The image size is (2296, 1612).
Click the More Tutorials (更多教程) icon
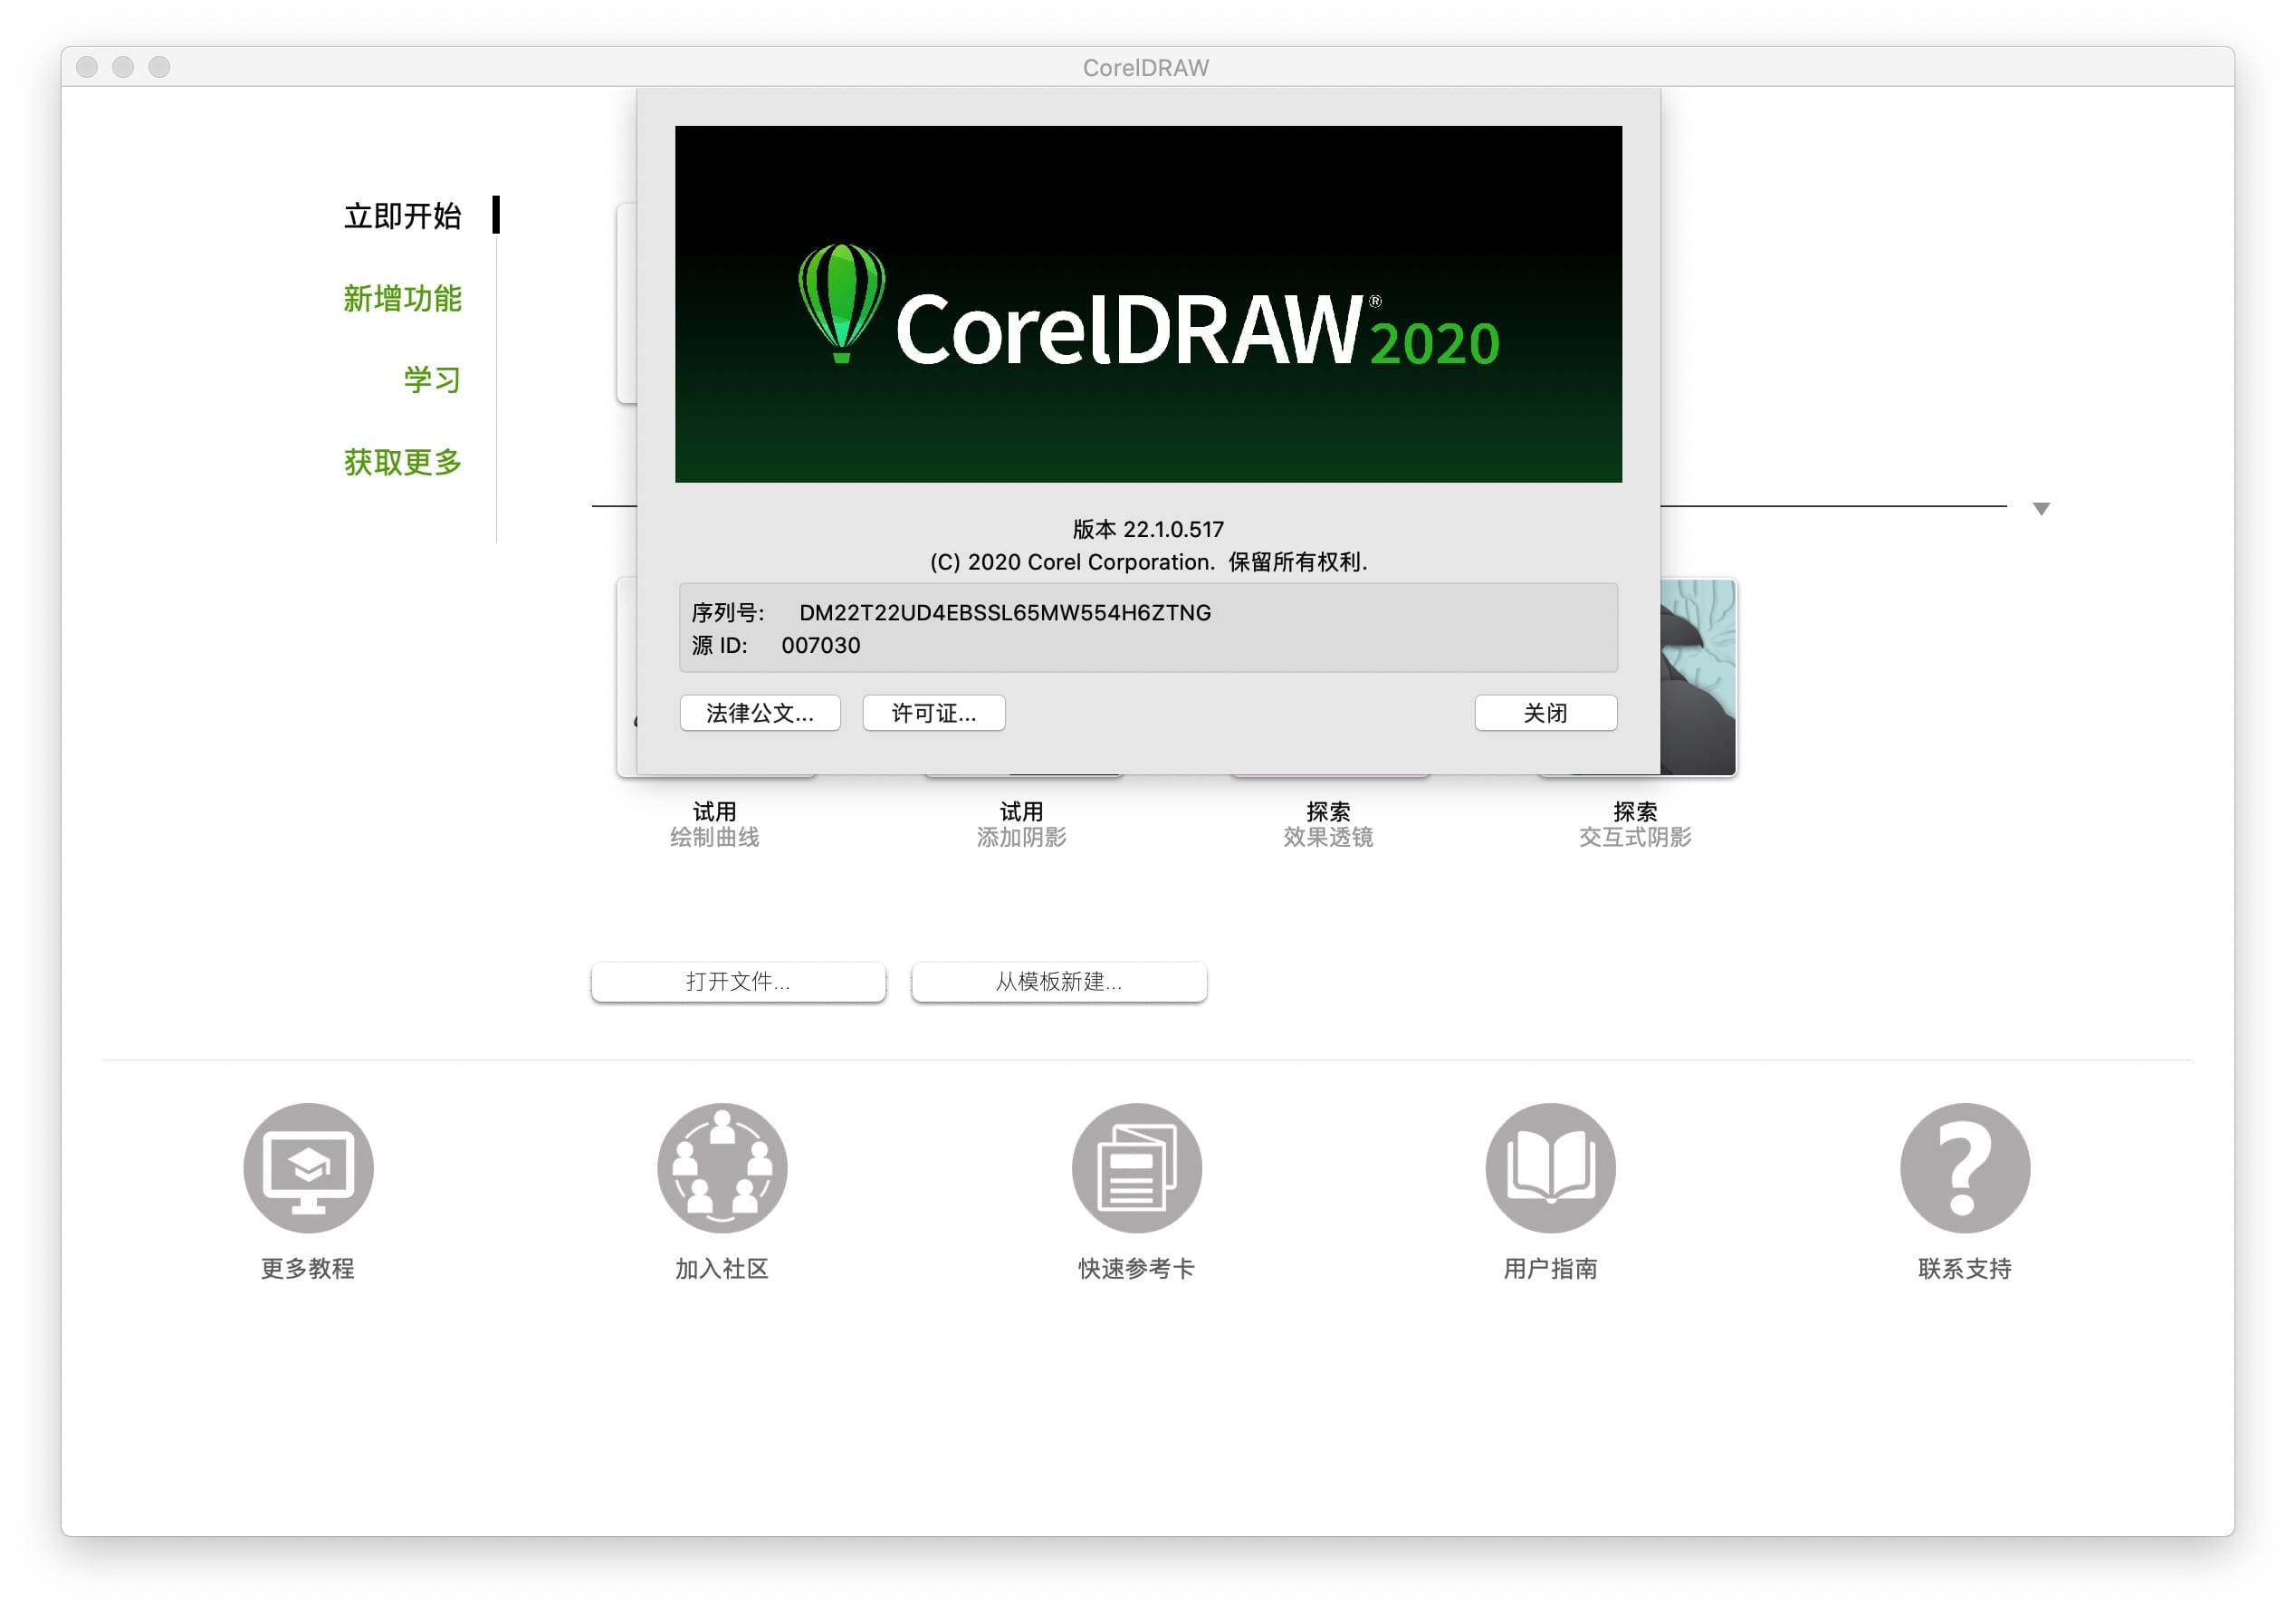click(x=308, y=1167)
